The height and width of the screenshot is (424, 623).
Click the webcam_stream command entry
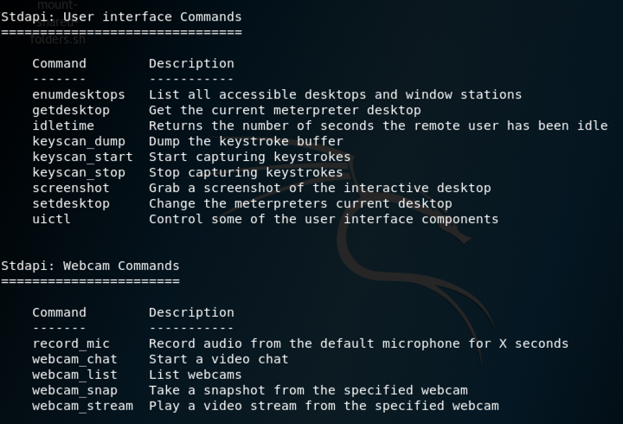pyautogui.click(x=82, y=406)
